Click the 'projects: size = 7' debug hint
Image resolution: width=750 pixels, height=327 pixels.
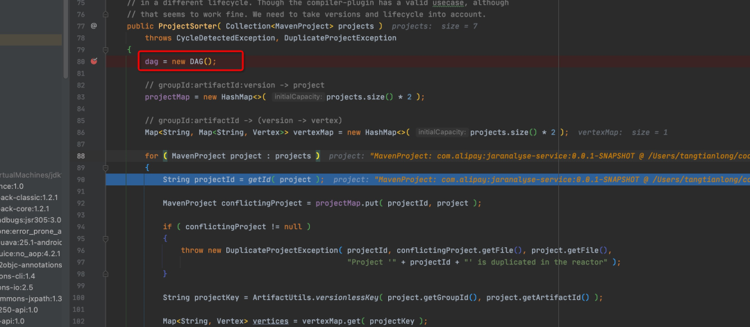[x=434, y=26]
